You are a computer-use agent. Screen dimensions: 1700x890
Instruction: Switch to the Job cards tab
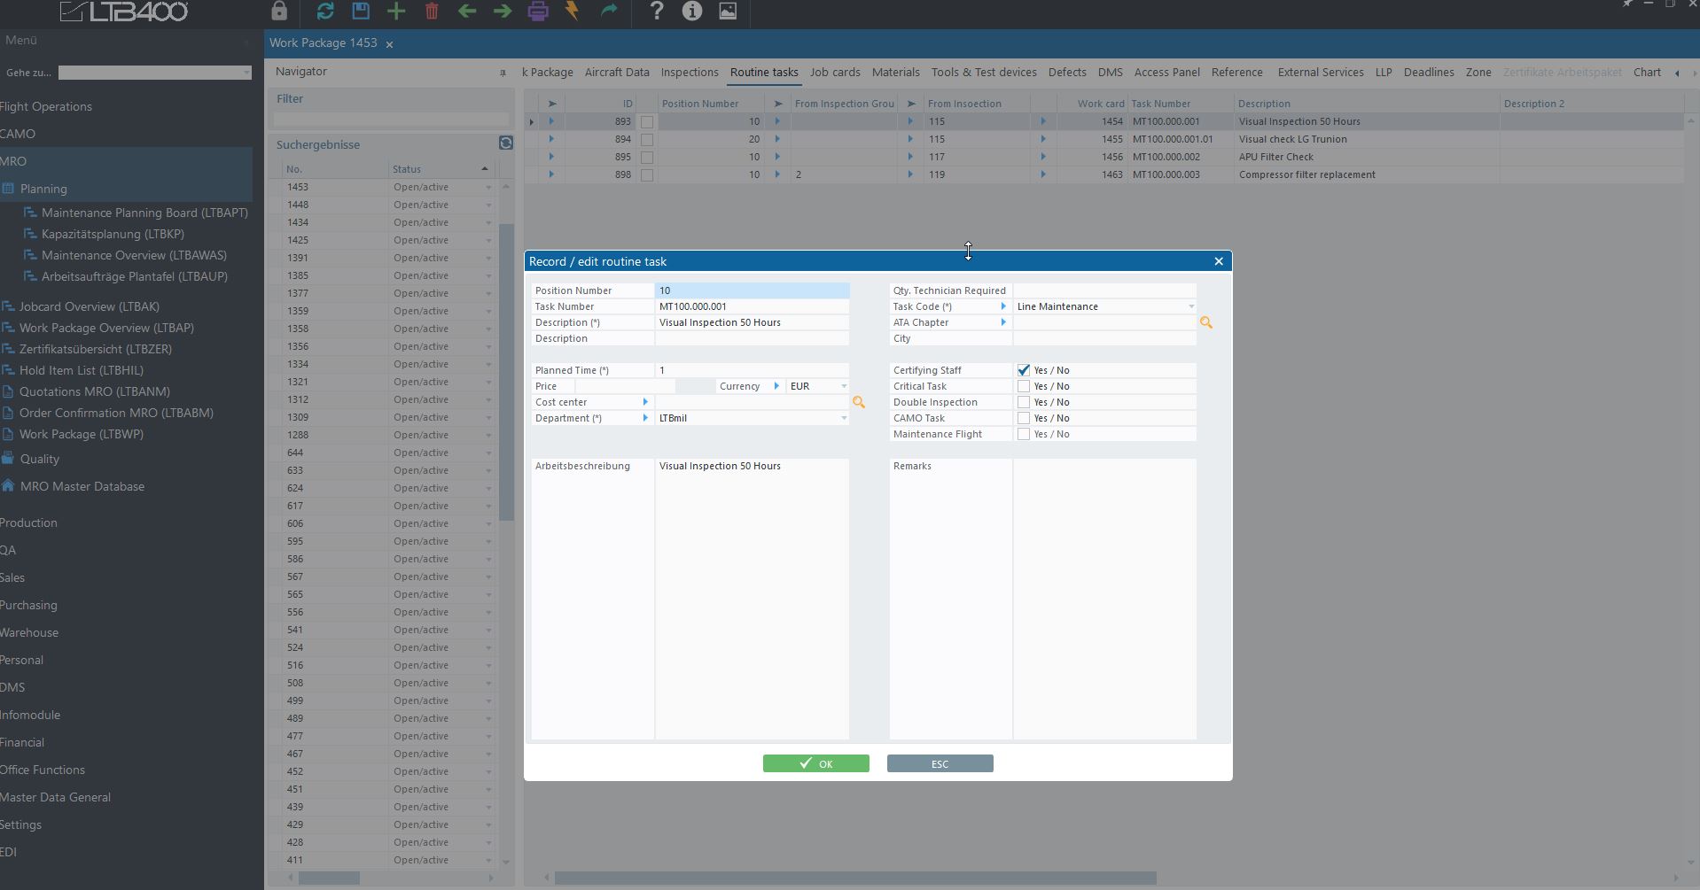[834, 73]
